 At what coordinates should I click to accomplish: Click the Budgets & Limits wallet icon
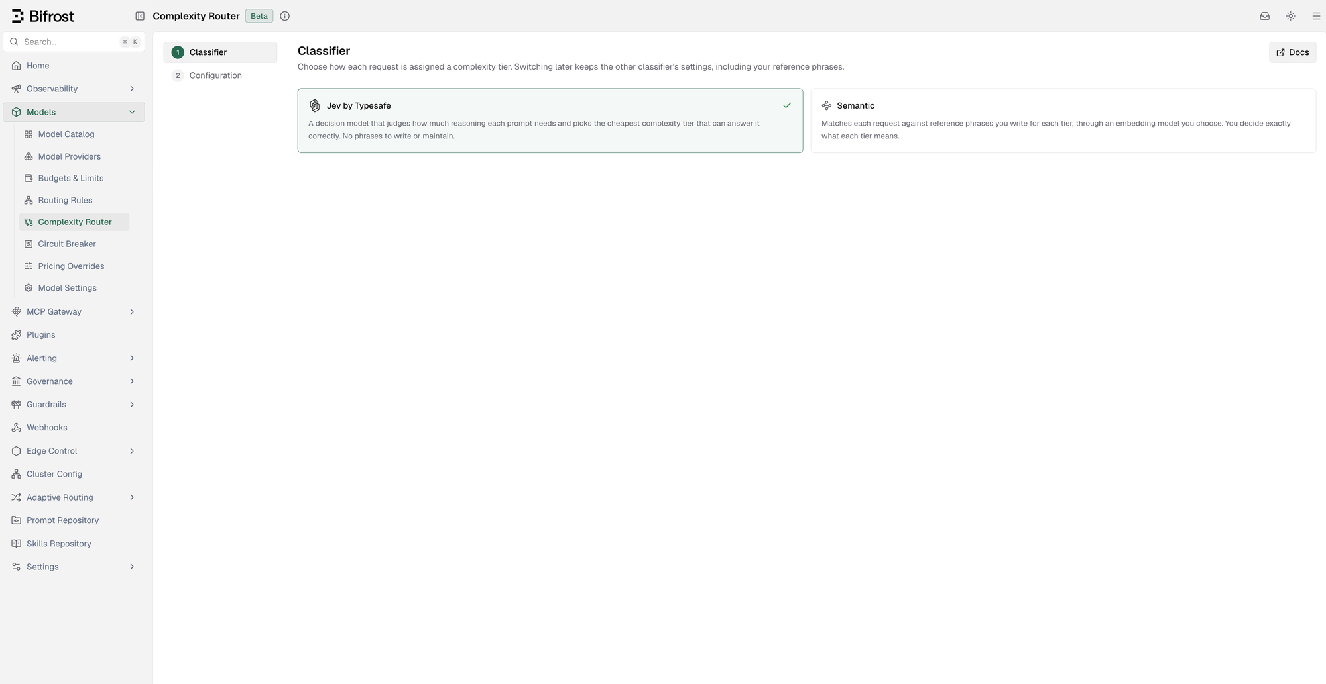[x=29, y=178]
